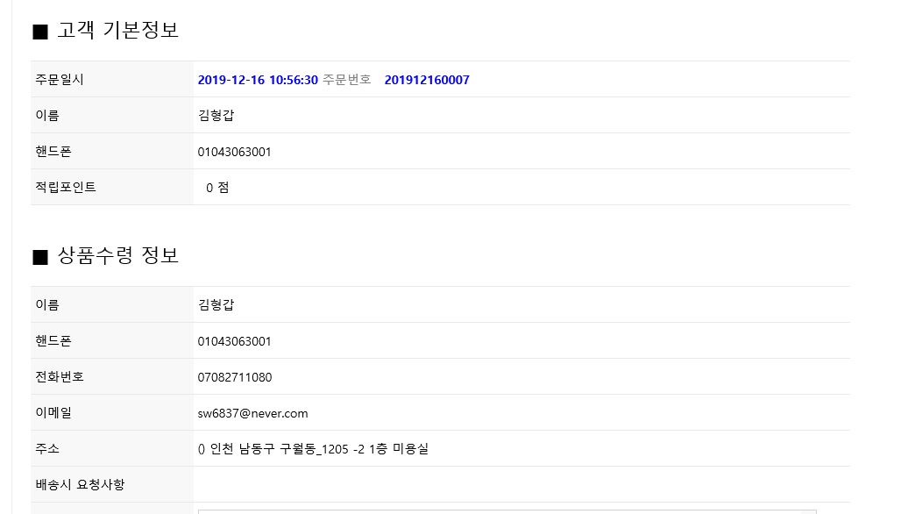Image resolution: width=908 pixels, height=514 pixels.
Task: Select the 0 점 points value
Action: tap(217, 188)
